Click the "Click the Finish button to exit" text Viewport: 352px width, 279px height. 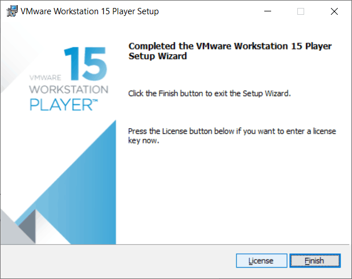tap(210, 93)
